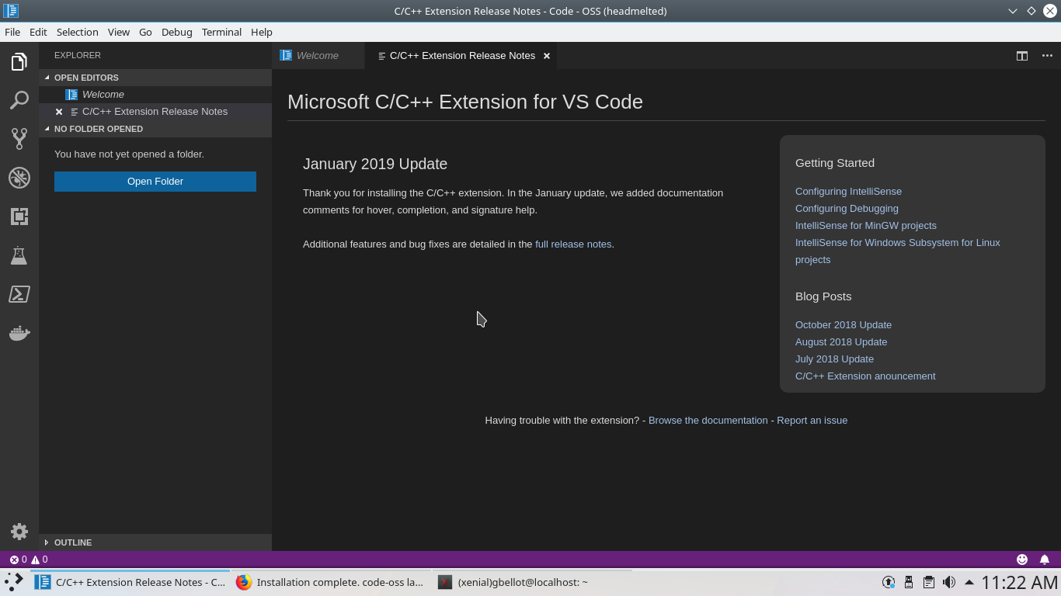Image resolution: width=1061 pixels, height=596 pixels.
Task: Open the View menu
Action: click(118, 32)
